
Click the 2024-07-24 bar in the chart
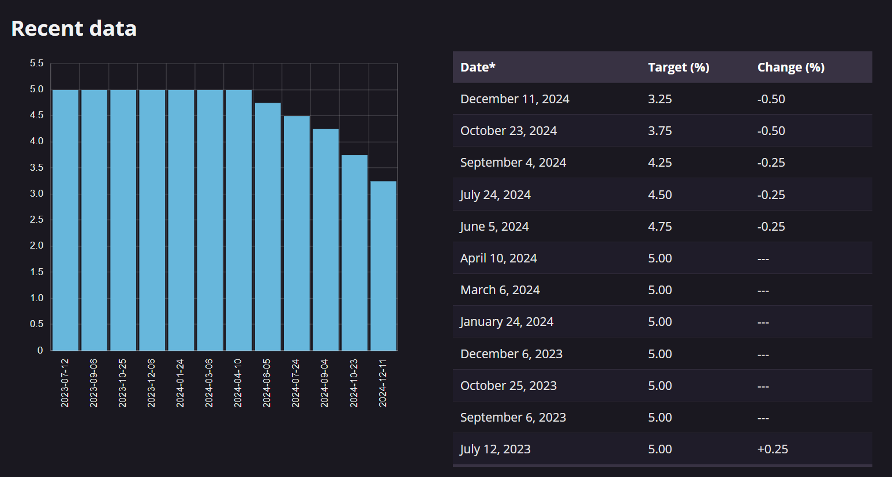tap(297, 233)
